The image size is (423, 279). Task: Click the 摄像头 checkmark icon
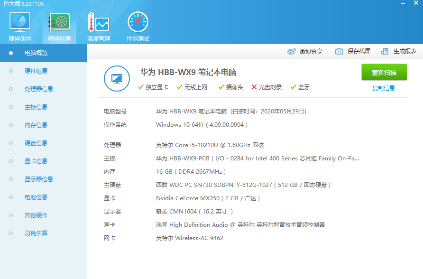[x=221, y=87]
